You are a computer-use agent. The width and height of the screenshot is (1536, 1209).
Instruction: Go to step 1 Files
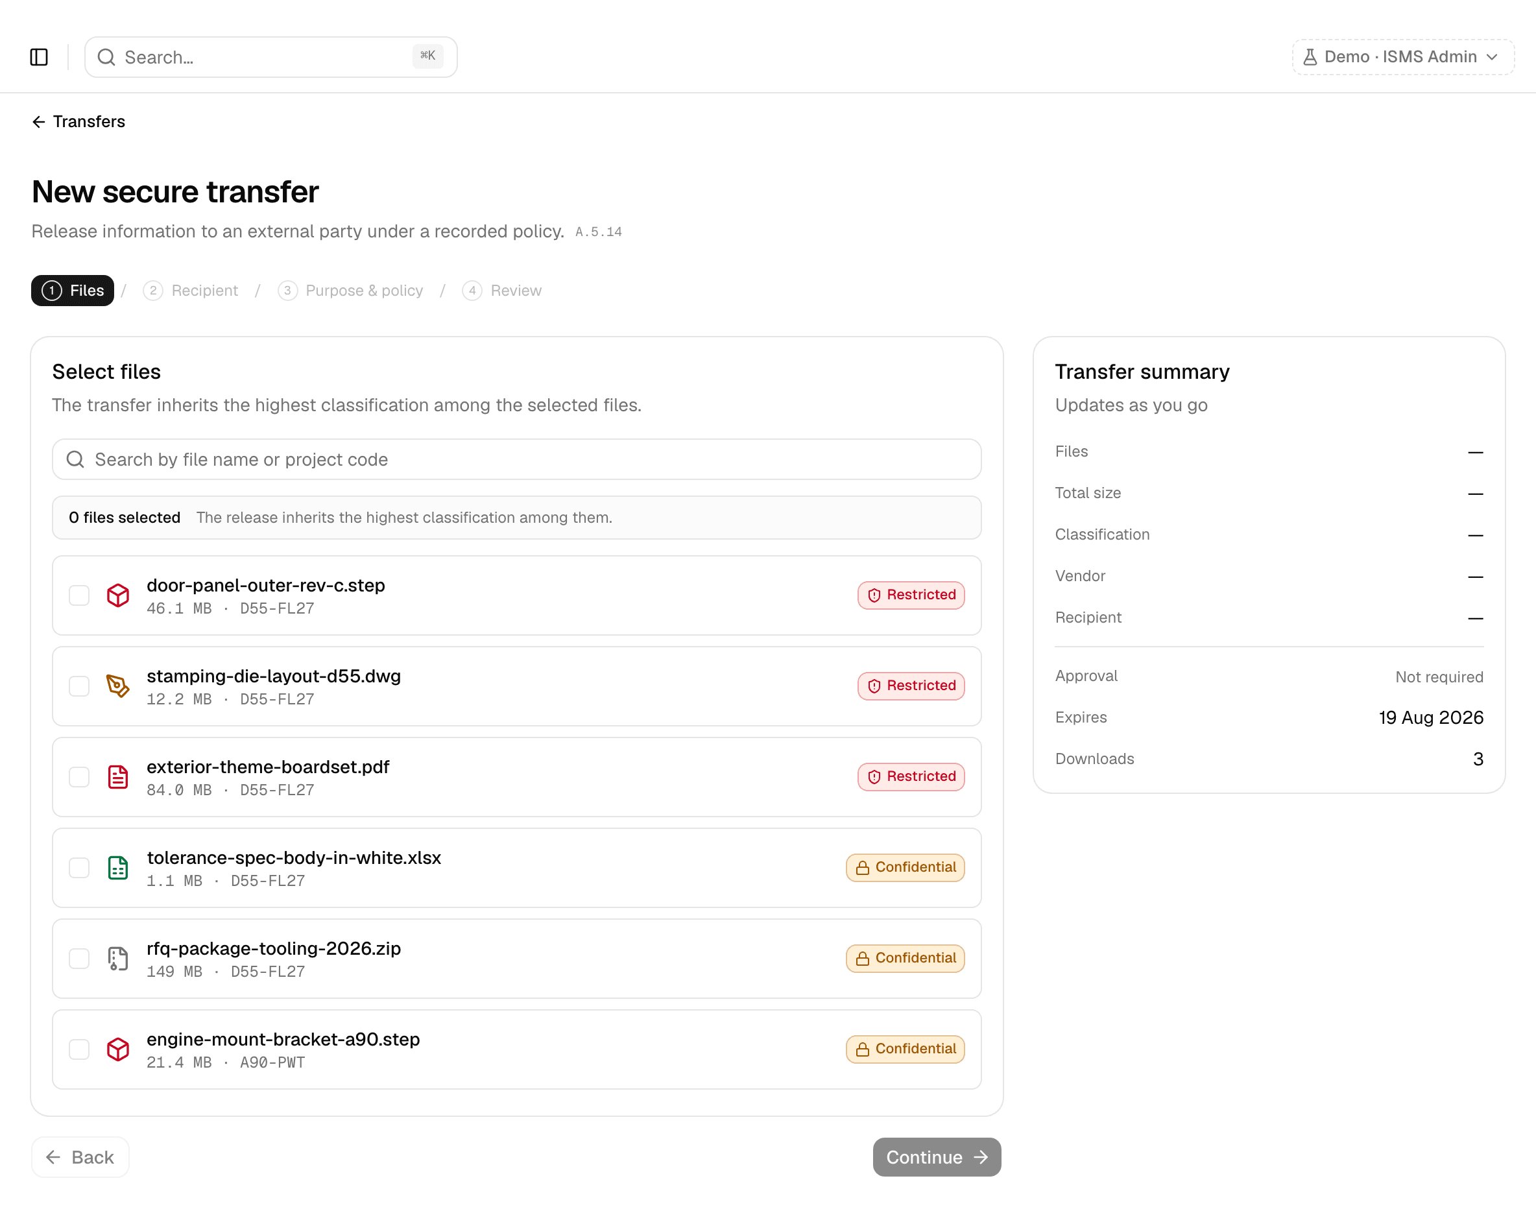click(x=72, y=290)
